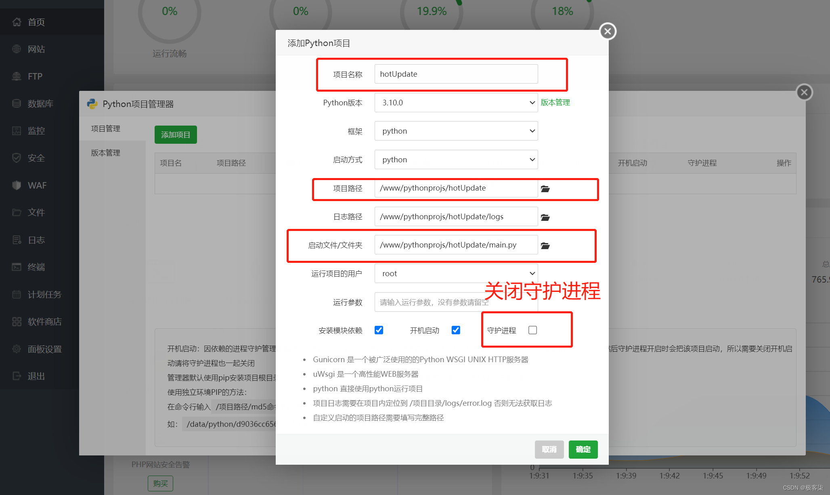Click the WAF shield icon in sidebar
The image size is (830, 495).
17,185
